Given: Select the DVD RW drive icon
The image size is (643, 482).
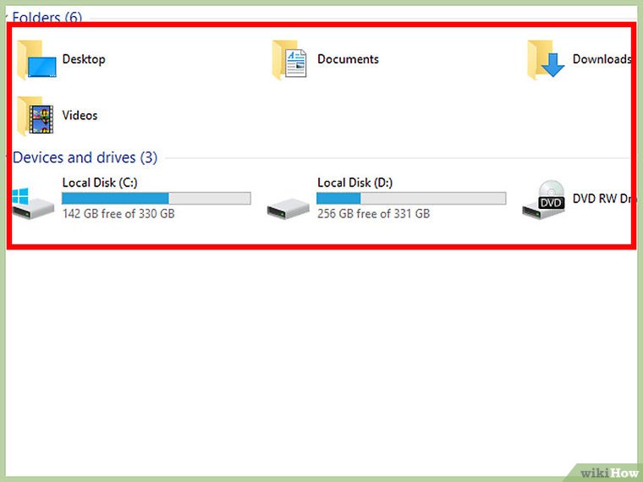Looking at the screenshot, I should [543, 200].
